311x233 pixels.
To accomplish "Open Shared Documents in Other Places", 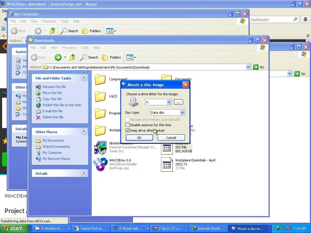I will click(56, 147).
